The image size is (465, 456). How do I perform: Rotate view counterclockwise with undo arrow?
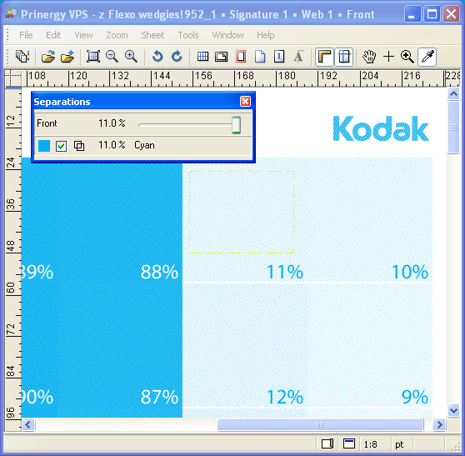click(x=157, y=57)
